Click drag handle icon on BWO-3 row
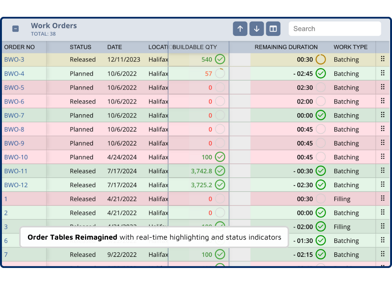 click(382, 59)
